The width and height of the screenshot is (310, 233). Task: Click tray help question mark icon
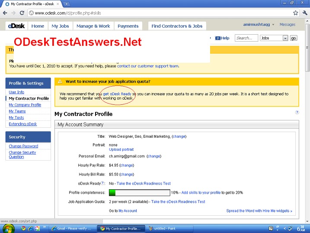click(271, 228)
